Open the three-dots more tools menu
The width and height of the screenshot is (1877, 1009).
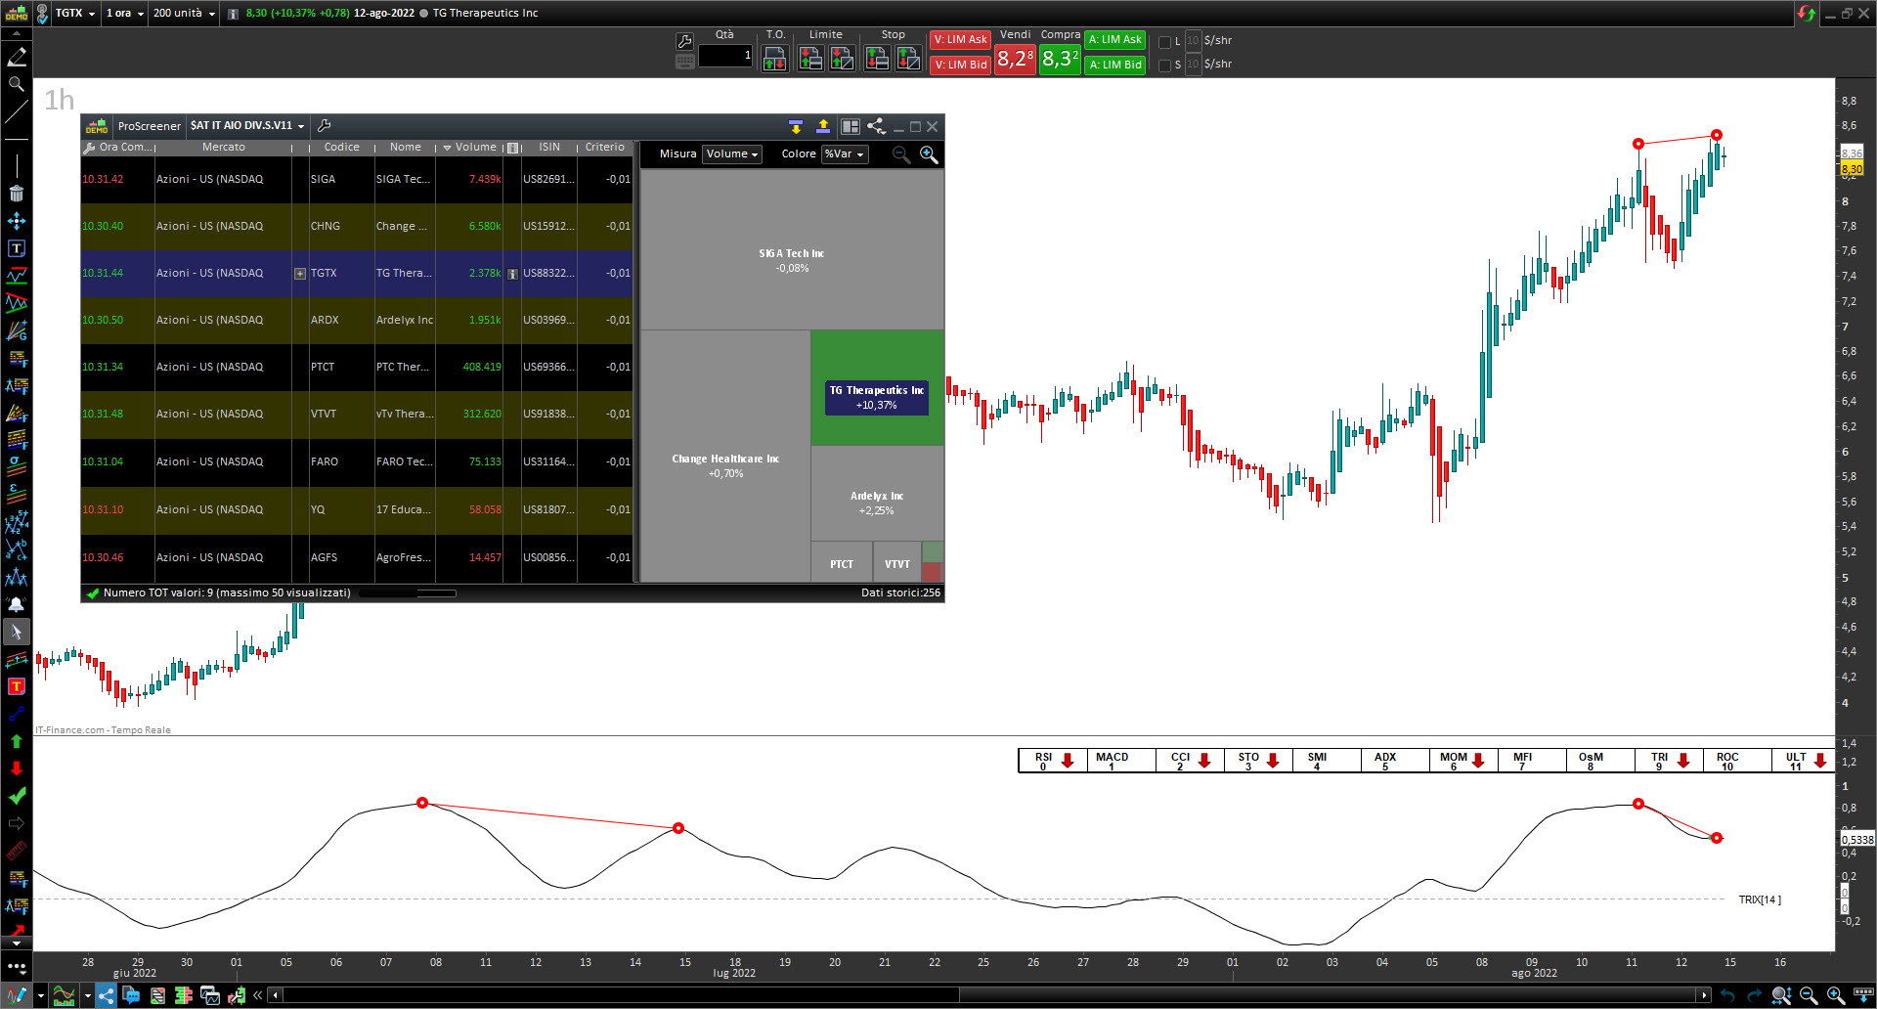click(x=17, y=966)
